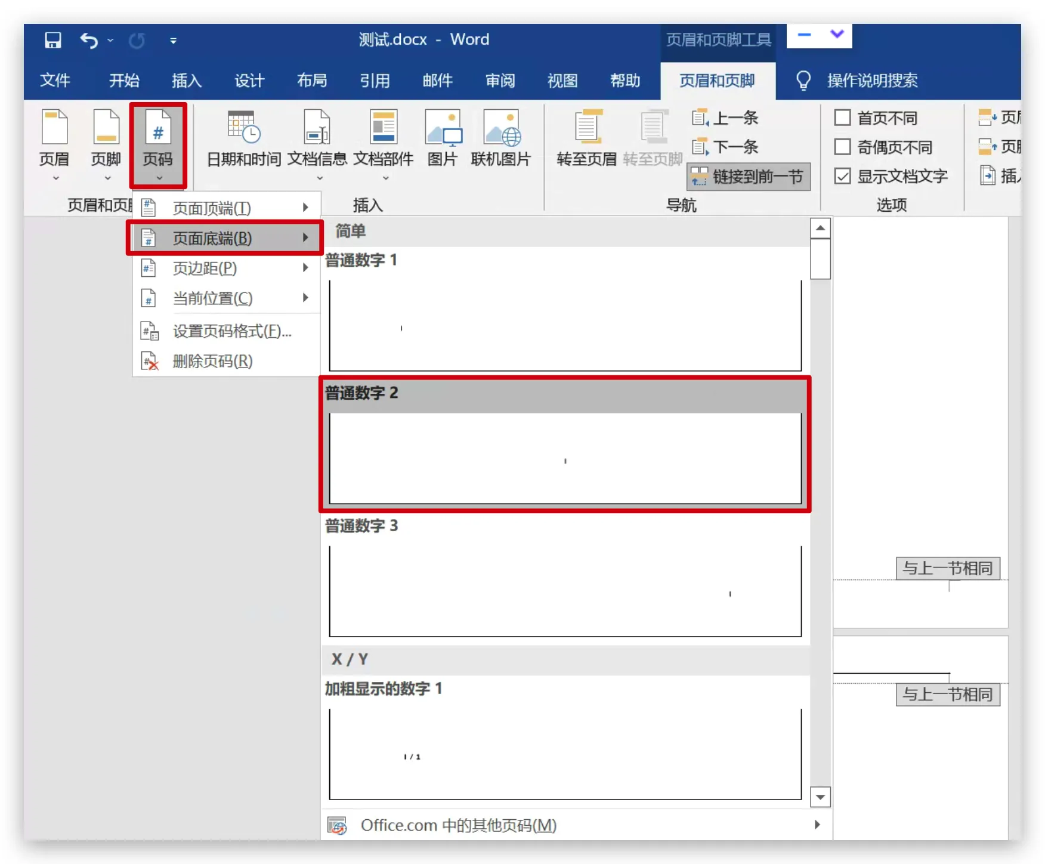Jump to Previous section (上一条)

pos(725,118)
